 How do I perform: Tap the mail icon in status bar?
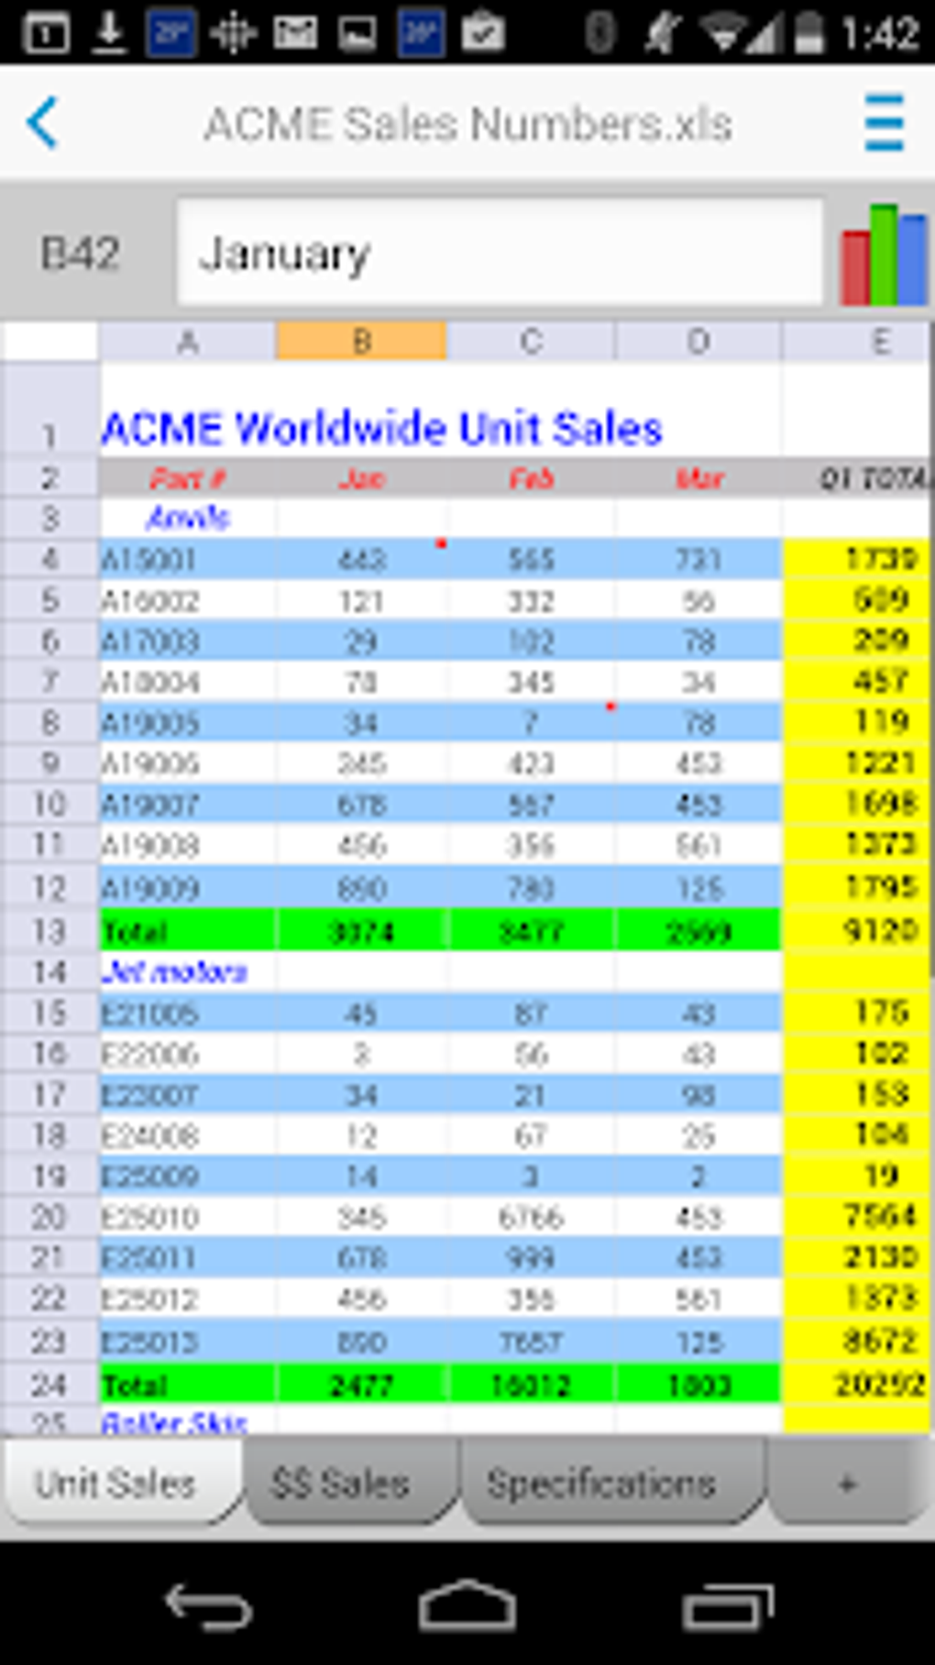click(x=295, y=34)
